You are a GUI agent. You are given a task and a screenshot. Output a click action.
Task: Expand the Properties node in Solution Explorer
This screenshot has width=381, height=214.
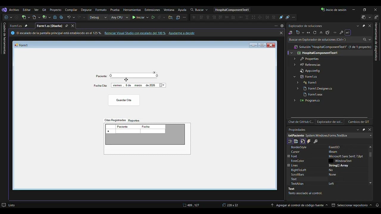pos(295,59)
